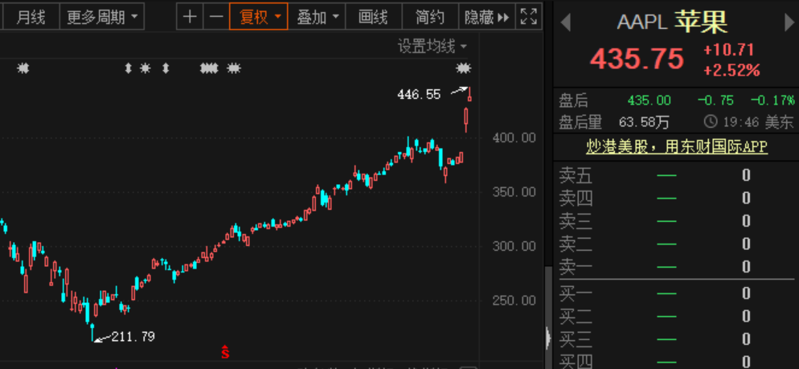Screen dimensions: 799x369
Task: Click the 446.55 high price label
Action: [419, 94]
